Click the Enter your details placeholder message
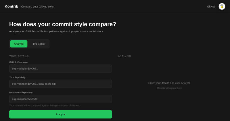230x121 pixels. click(169, 83)
